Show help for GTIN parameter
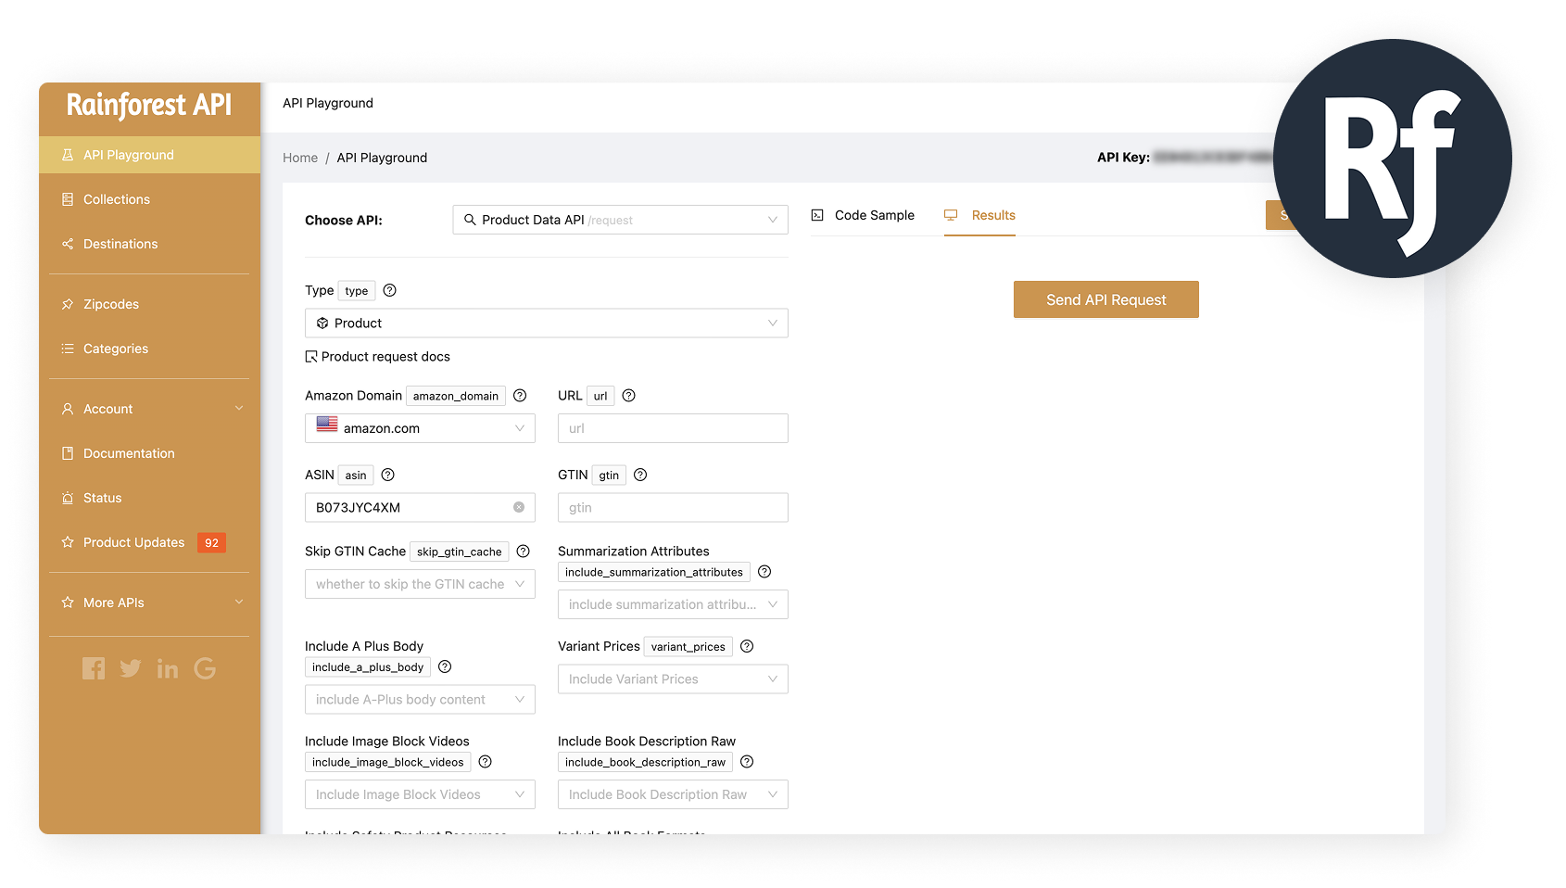The image size is (1566, 888). click(x=640, y=475)
